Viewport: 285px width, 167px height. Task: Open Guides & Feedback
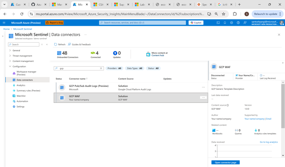pos(79,44)
